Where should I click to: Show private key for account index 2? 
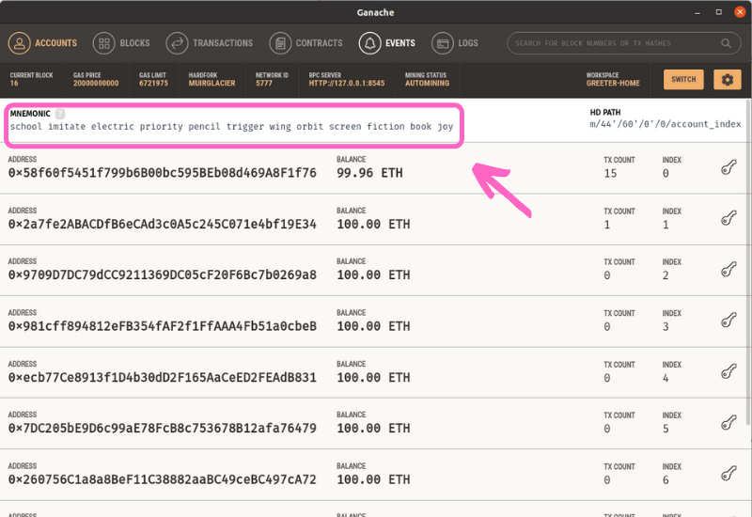728,270
